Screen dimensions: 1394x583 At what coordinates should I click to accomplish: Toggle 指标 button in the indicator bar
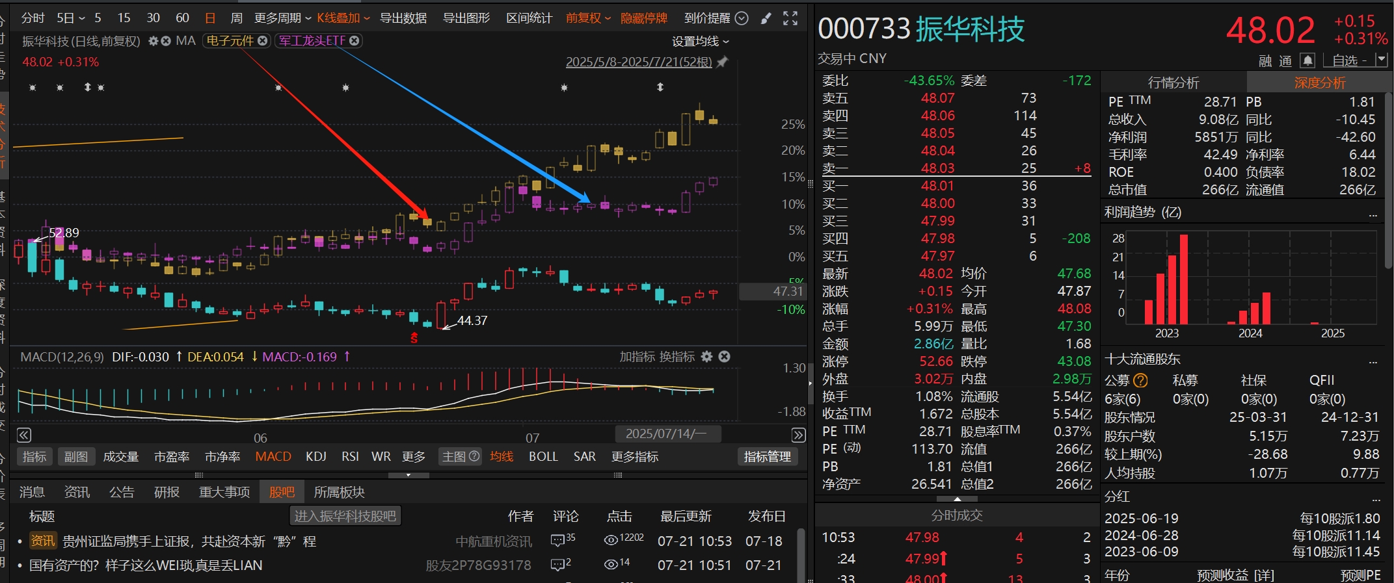point(34,457)
